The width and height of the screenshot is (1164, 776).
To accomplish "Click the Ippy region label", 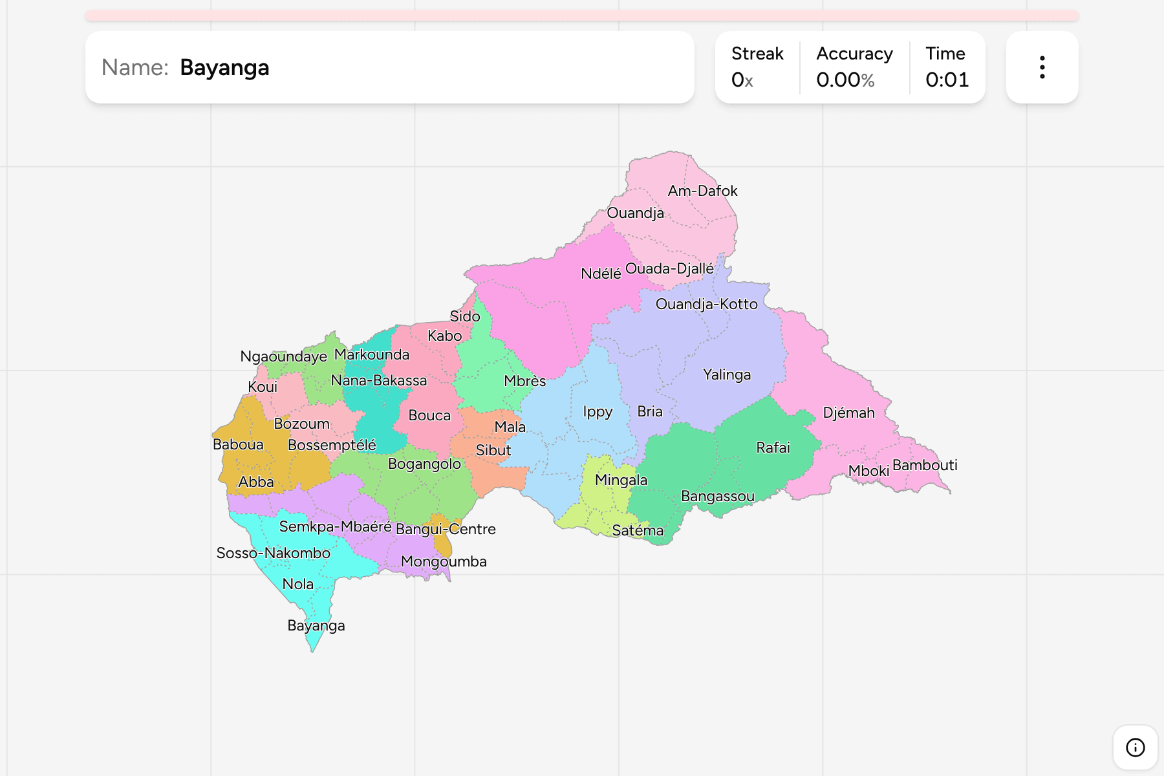I will point(598,412).
